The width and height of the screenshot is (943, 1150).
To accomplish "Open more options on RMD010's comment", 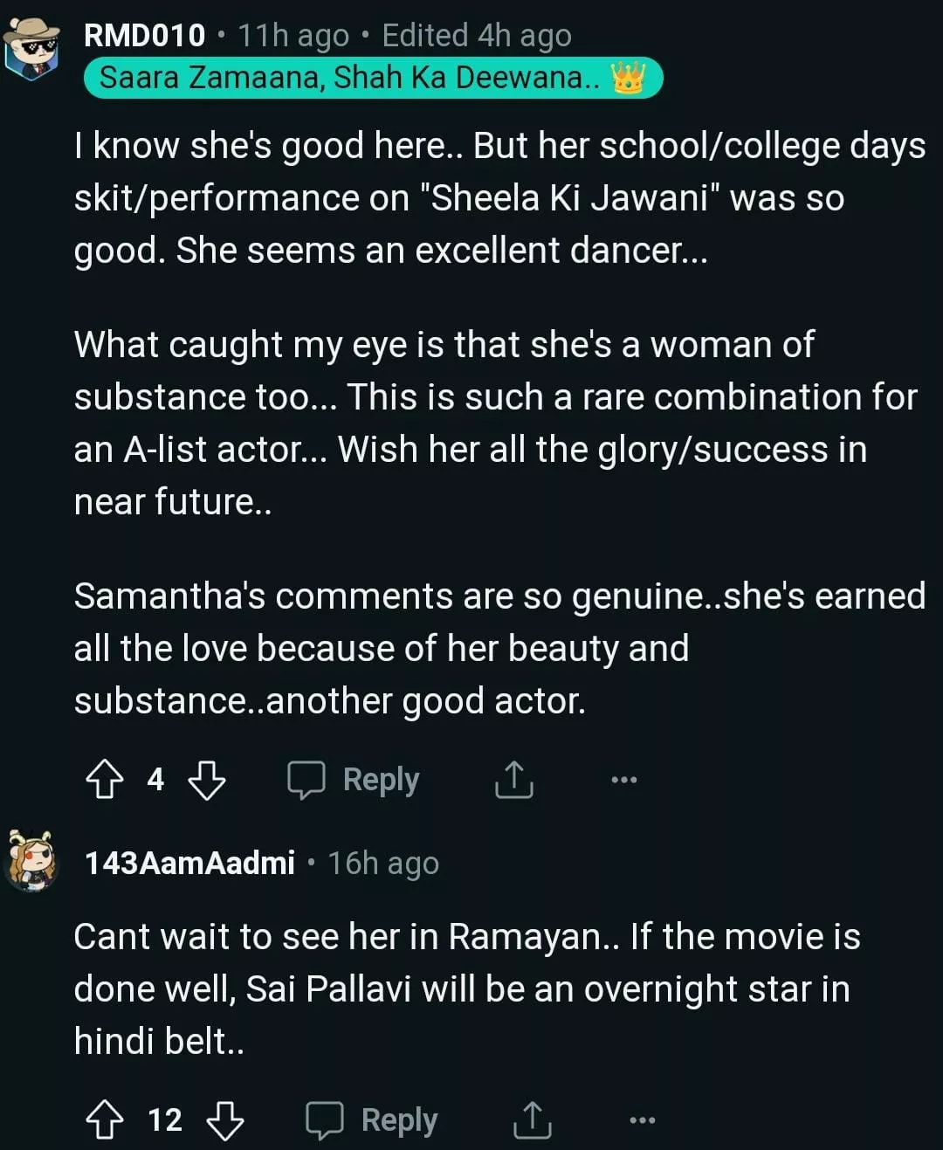I will tap(623, 779).
